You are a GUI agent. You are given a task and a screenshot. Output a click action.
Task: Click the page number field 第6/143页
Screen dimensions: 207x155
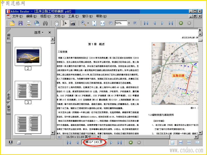click(94, 142)
